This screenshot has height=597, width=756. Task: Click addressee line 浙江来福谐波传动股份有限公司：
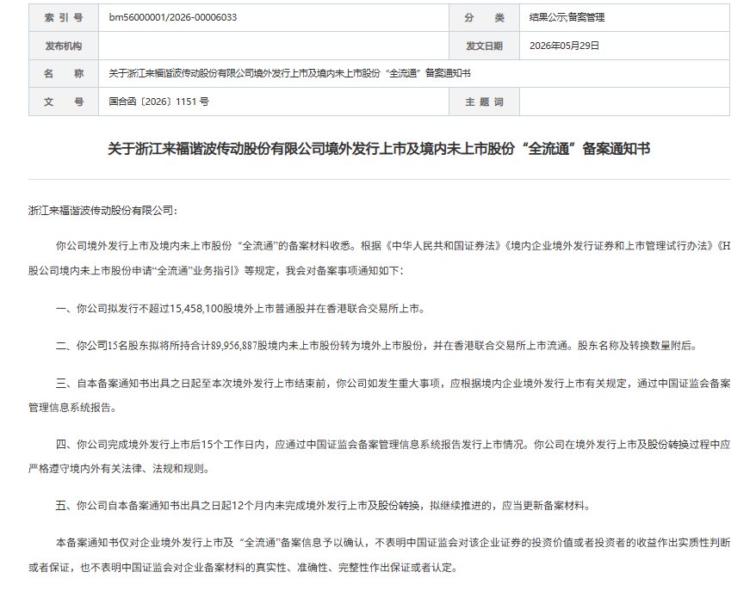click(102, 211)
